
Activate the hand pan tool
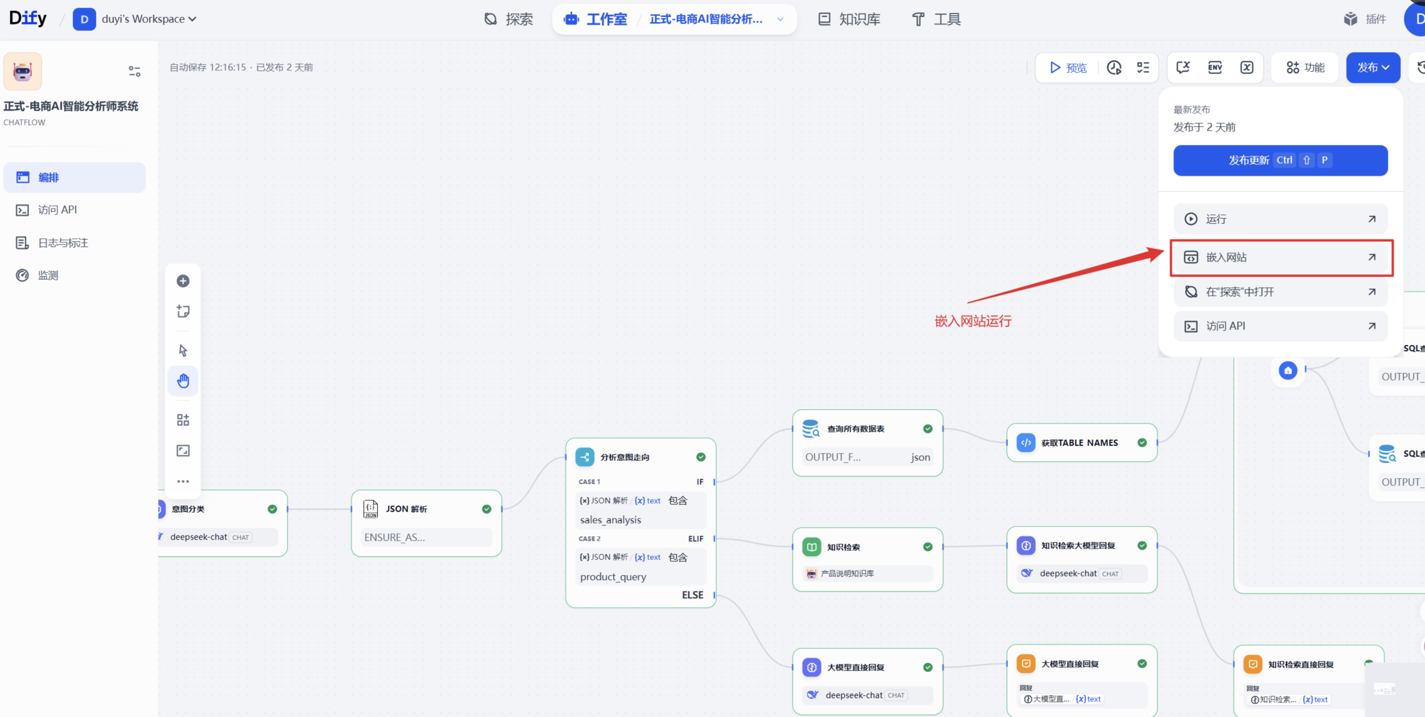(183, 381)
